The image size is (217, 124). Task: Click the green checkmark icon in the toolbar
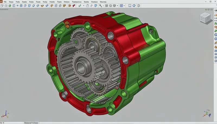pos(80,5)
